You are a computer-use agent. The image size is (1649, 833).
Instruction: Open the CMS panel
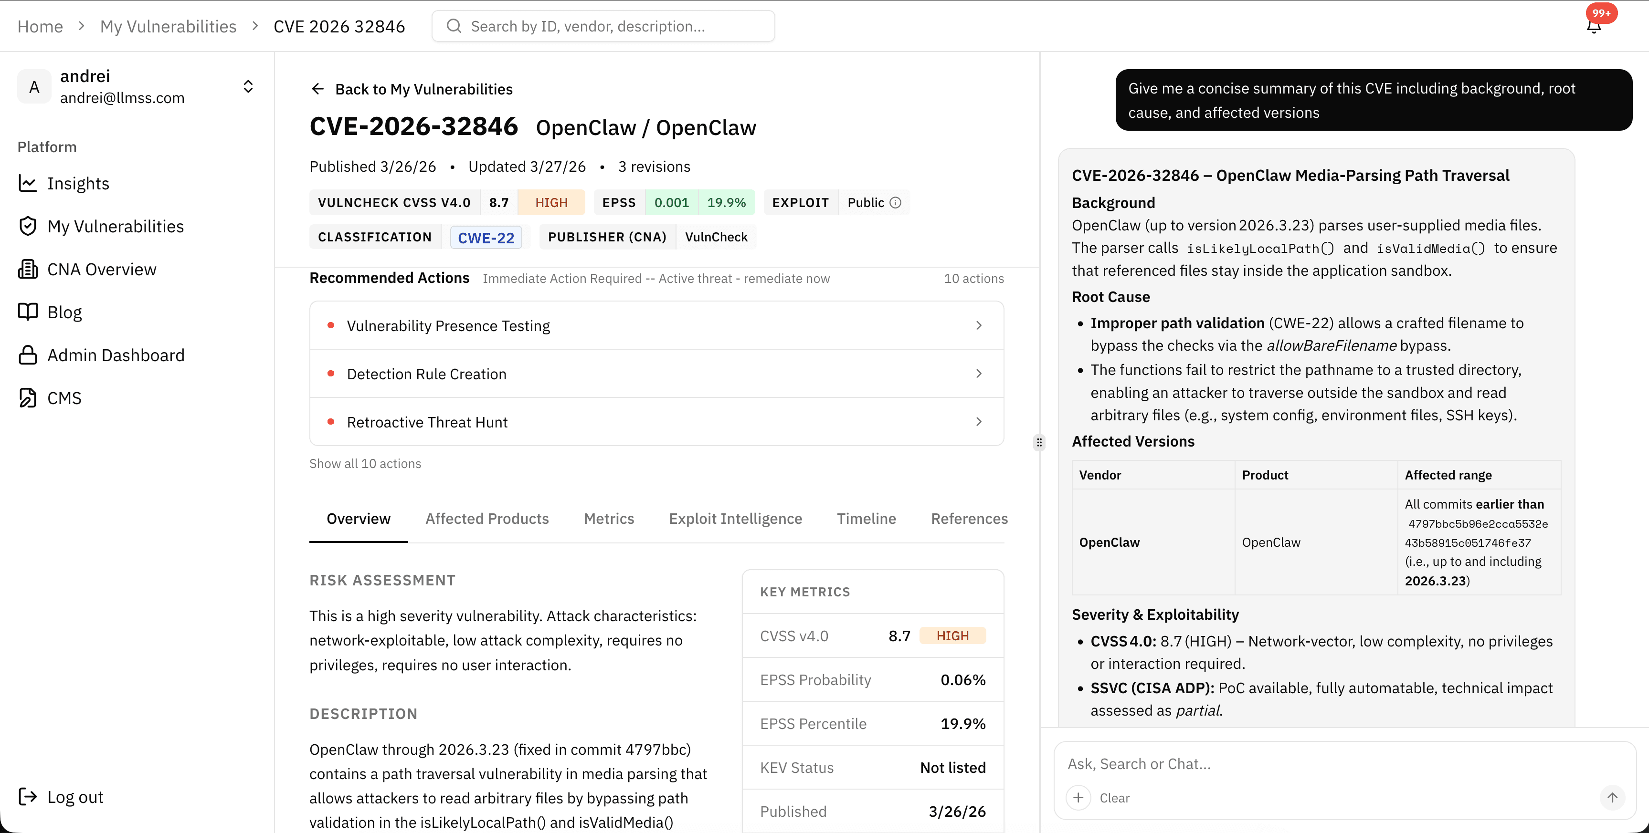point(63,397)
